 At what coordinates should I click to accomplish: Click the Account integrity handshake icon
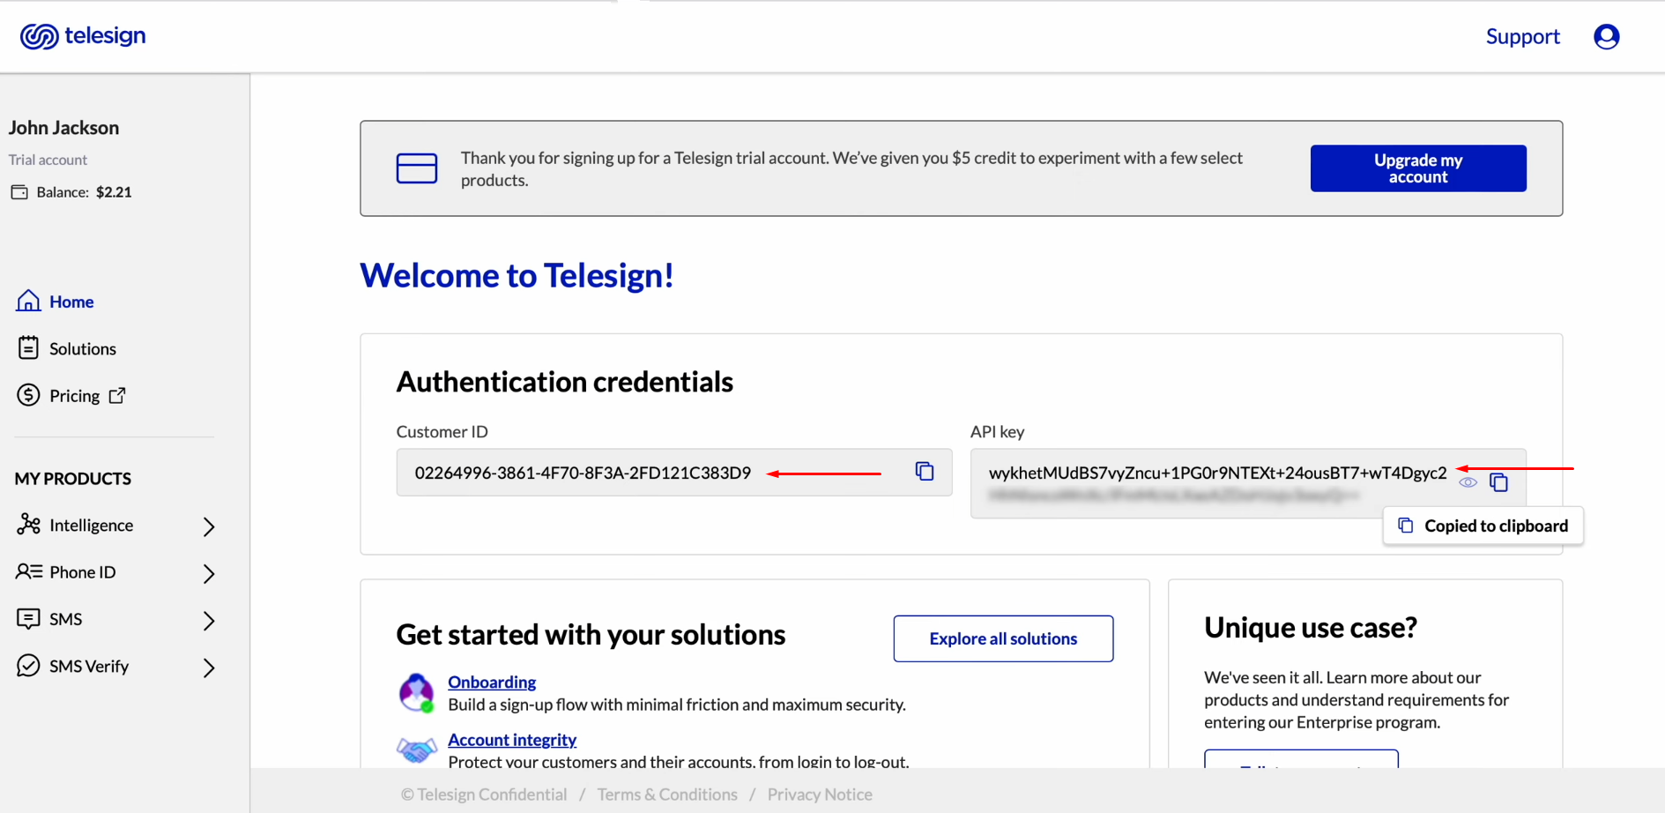[416, 750]
